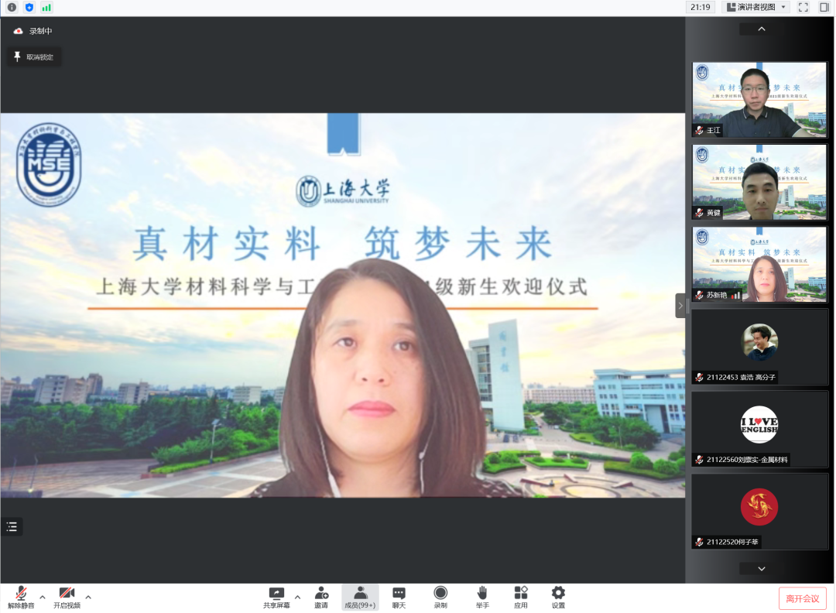Raise hand with the 举手 icon
This screenshot has width=836, height=613.
point(482,597)
